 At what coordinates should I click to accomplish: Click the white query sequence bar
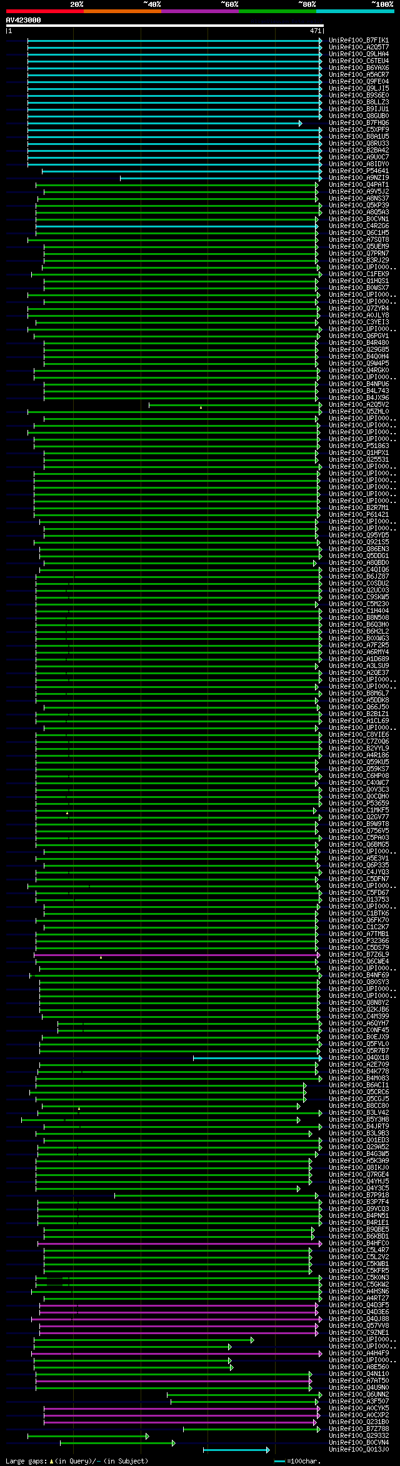(164, 26)
